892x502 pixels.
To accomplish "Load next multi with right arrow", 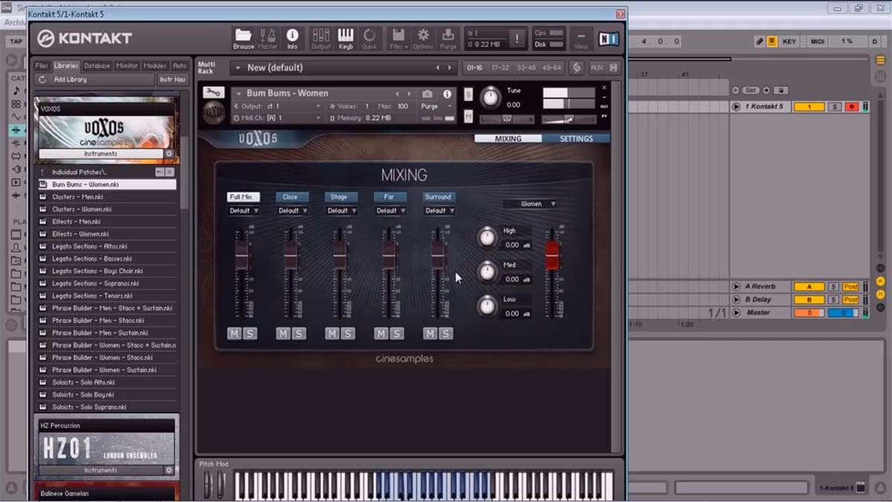I will (448, 68).
